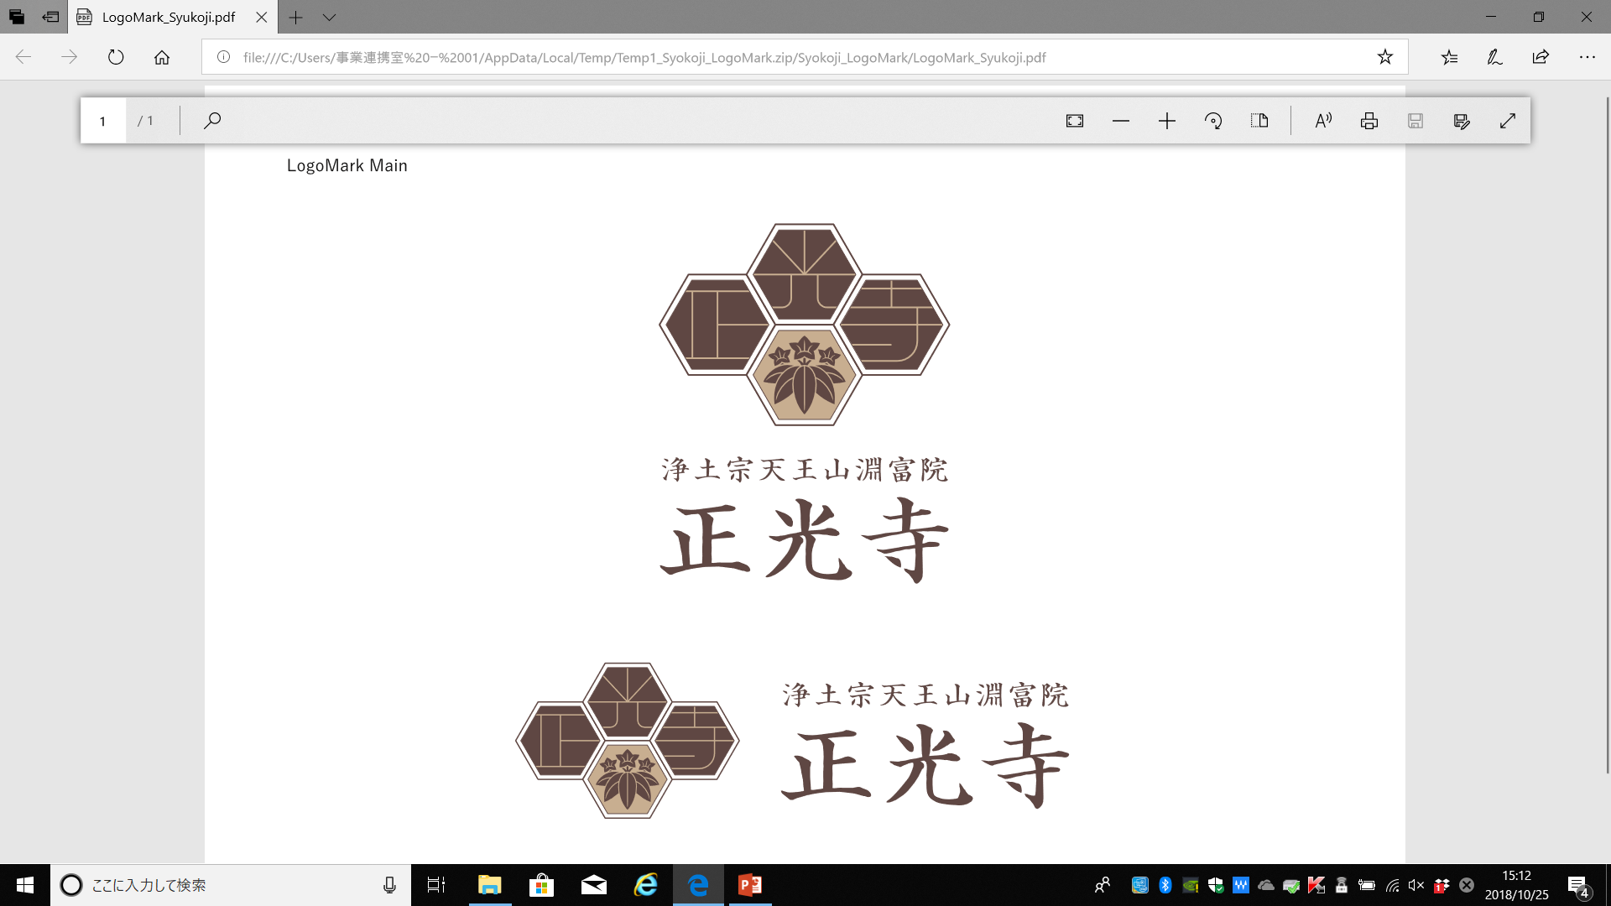Fit PDF to page

click(1075, 121)
